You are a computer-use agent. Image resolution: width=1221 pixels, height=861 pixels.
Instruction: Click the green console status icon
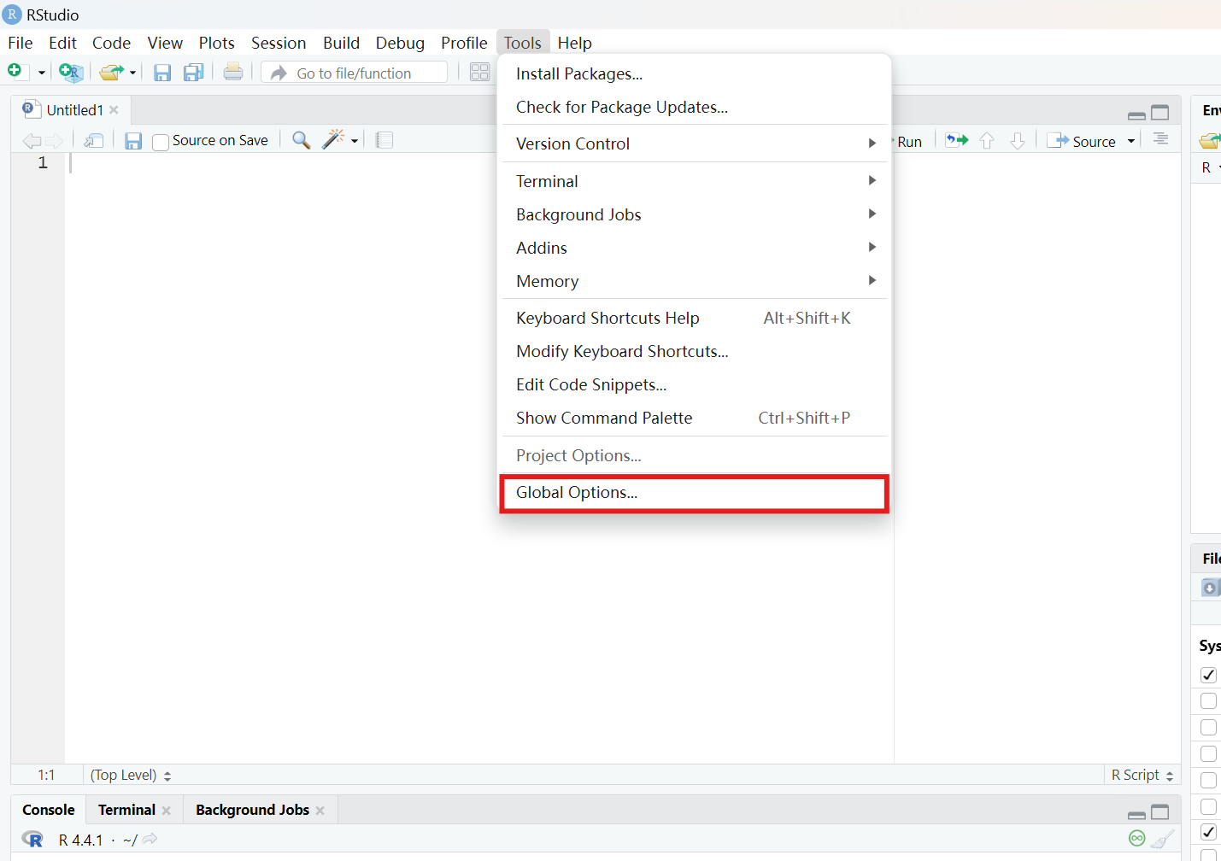pos(1136,839)
